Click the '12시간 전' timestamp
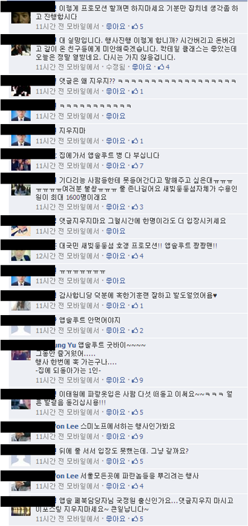Viewport: 248px width, 526px height. tap(49, 256)
